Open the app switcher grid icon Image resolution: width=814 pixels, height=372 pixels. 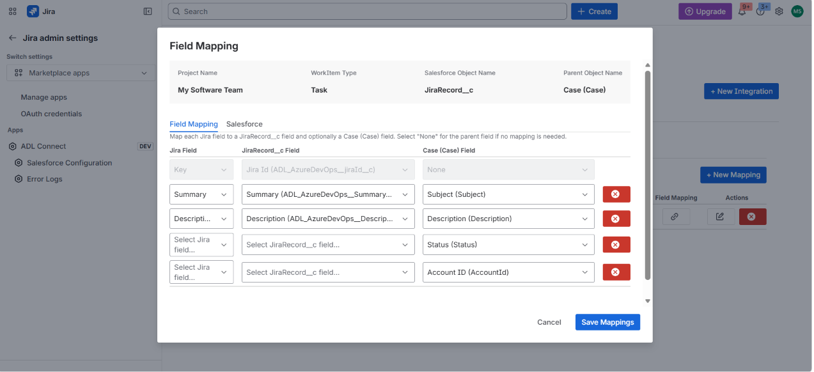pos(13,12)
